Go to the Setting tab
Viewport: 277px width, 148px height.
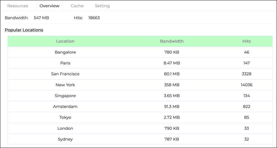pos(102,6)
